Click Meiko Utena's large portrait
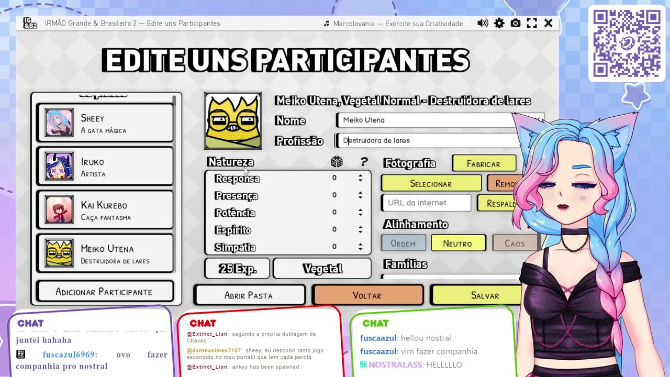Viewport: 670px width, 377px height. (233, 121)
